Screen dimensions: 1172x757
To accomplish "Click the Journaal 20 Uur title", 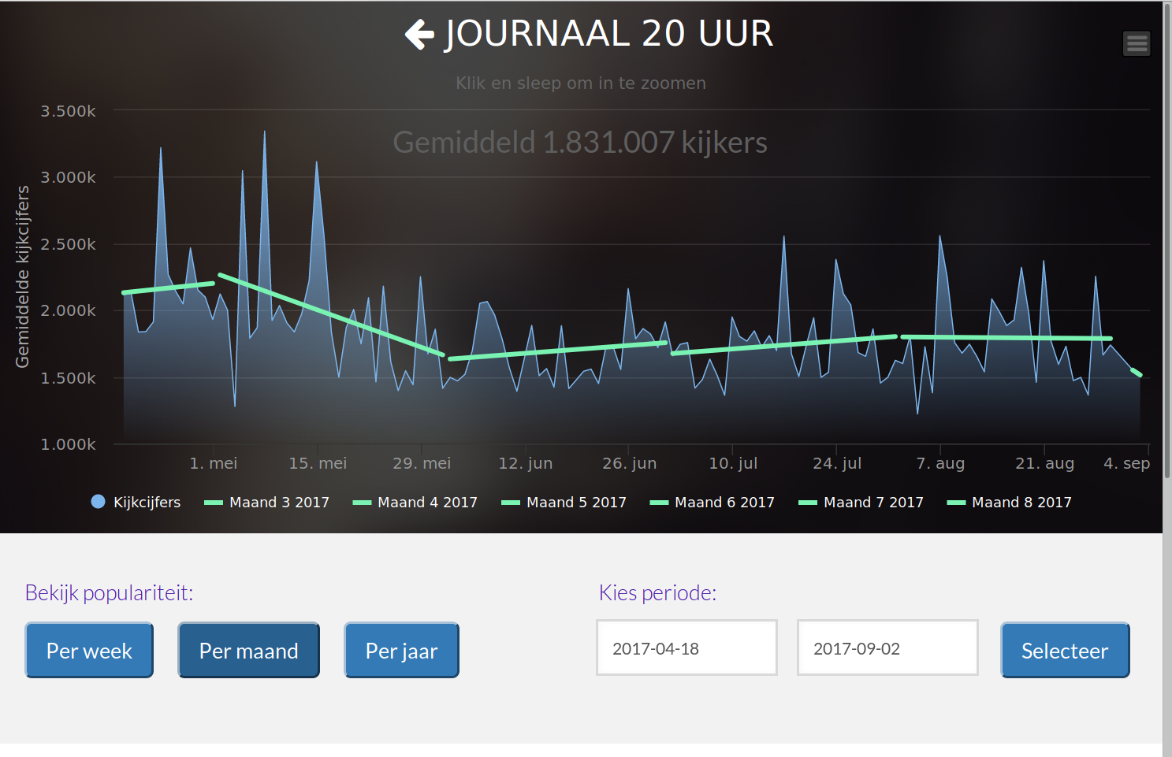I will click(608, 35).
